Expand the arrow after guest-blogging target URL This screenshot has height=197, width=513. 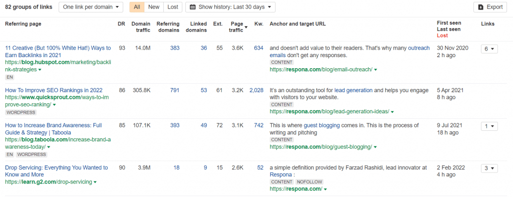(375, 147)
